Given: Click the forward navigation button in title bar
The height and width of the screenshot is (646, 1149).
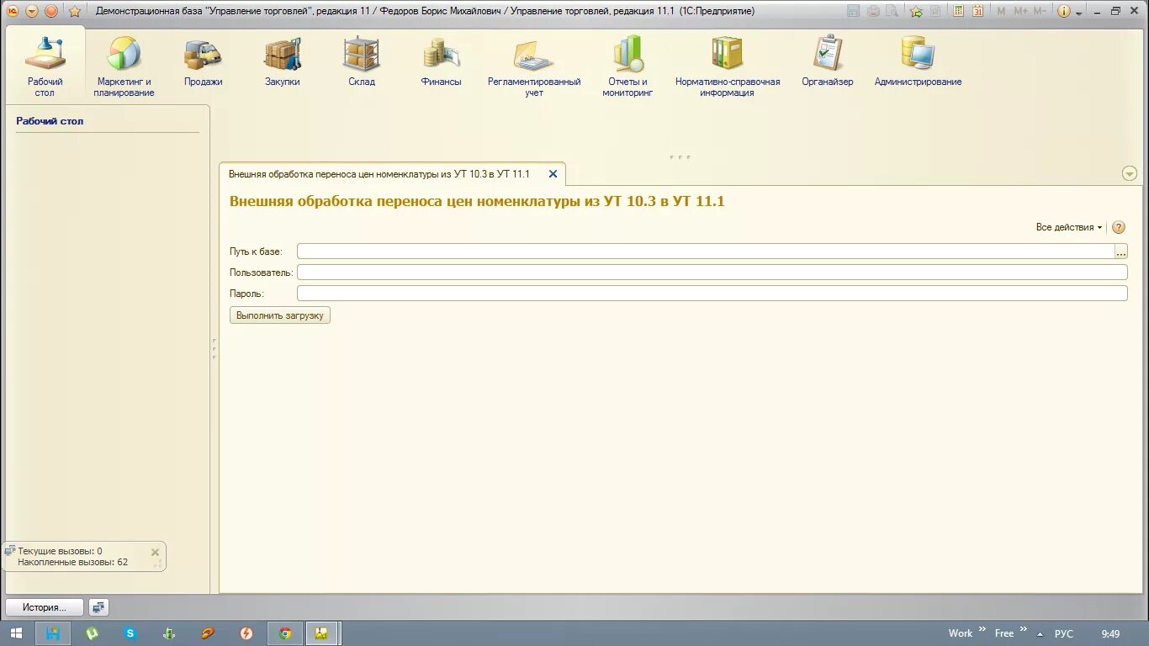Looking at the screenshot, I should tap(51, 11).
